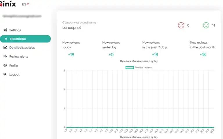Screen dimensions: 223x139
Task: Click the Ginix logo
Action: pos(8,4)
